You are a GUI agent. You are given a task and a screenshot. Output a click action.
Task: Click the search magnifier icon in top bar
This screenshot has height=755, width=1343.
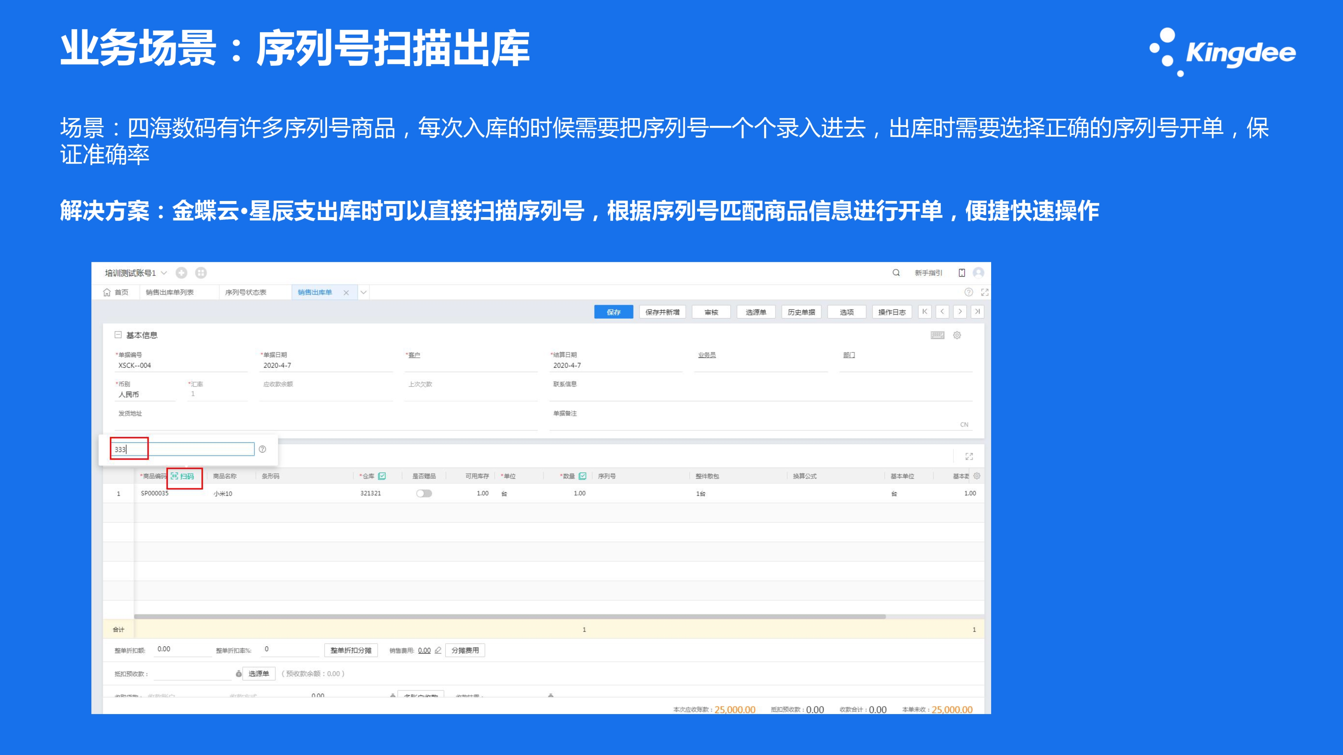click(x=896, y=273)
